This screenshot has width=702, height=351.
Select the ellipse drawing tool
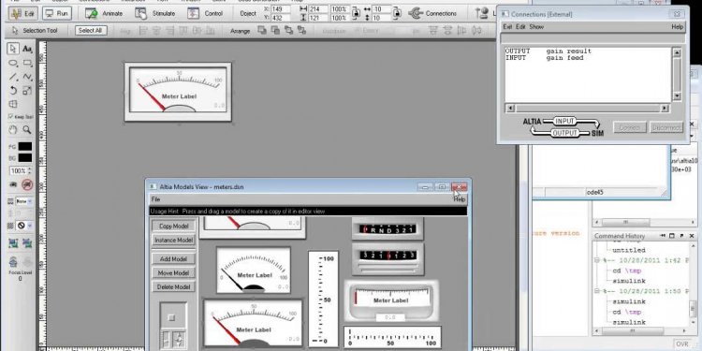coord(13,63)
